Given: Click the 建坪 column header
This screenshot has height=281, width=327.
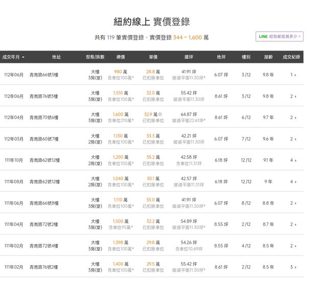Looking at the screenshot, I should [189, 57].
